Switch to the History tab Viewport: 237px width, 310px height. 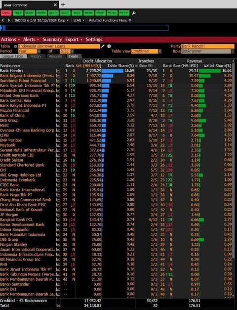tap(36, 56)
